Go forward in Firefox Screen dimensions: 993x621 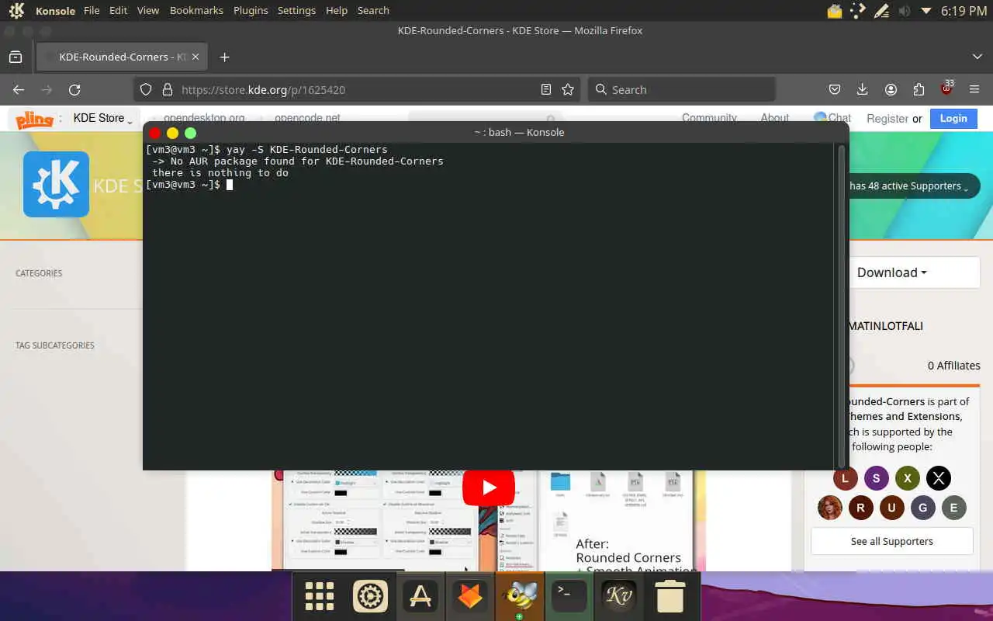[x=47, y=89]
